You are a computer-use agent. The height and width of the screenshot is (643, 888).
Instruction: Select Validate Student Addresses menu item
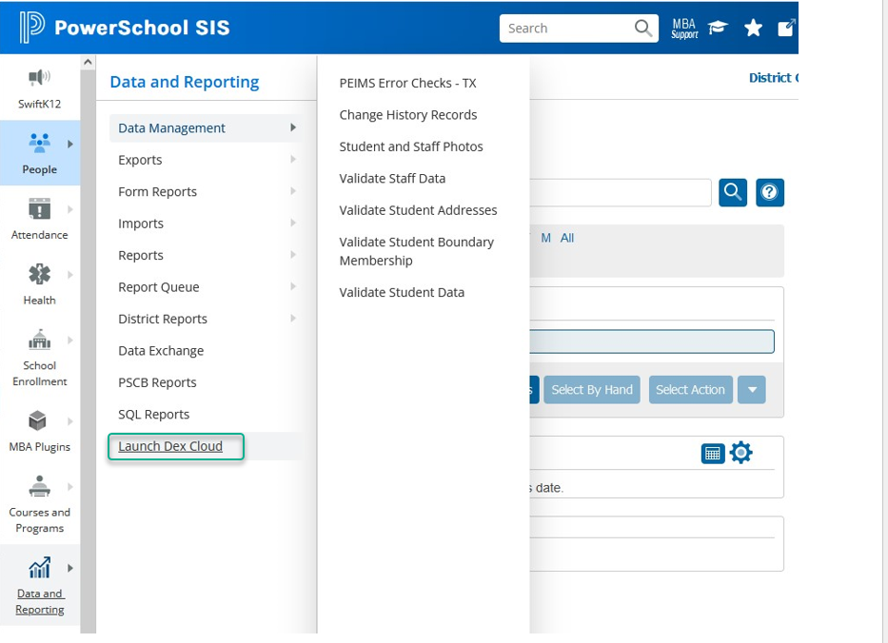click(418, 210)
